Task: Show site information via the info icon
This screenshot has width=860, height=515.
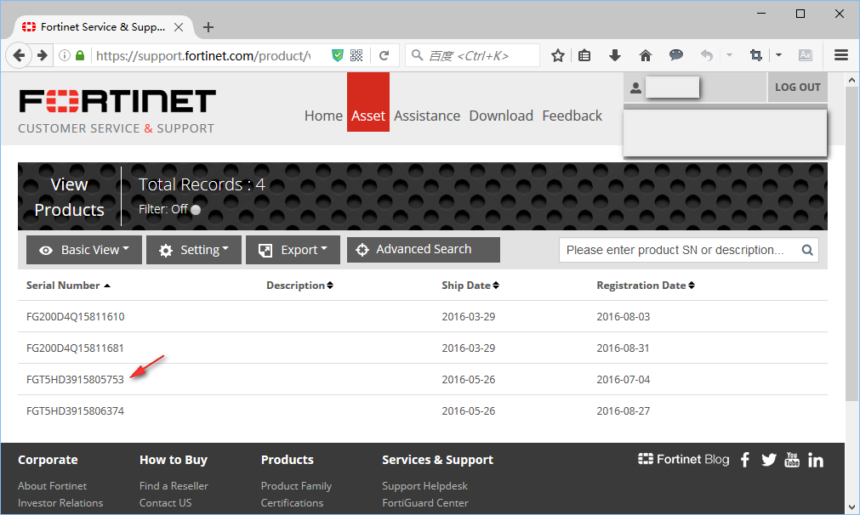Action: click(x=65, y=55)
